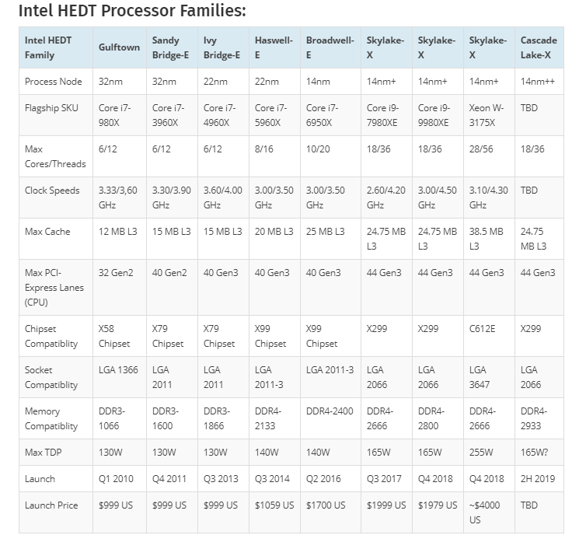Click the Sandy Bridge-E column header

click(170, 47)
